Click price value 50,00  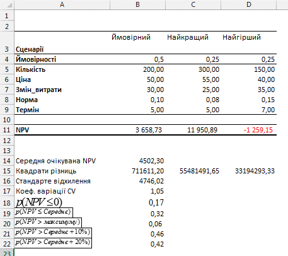[155, 79]
